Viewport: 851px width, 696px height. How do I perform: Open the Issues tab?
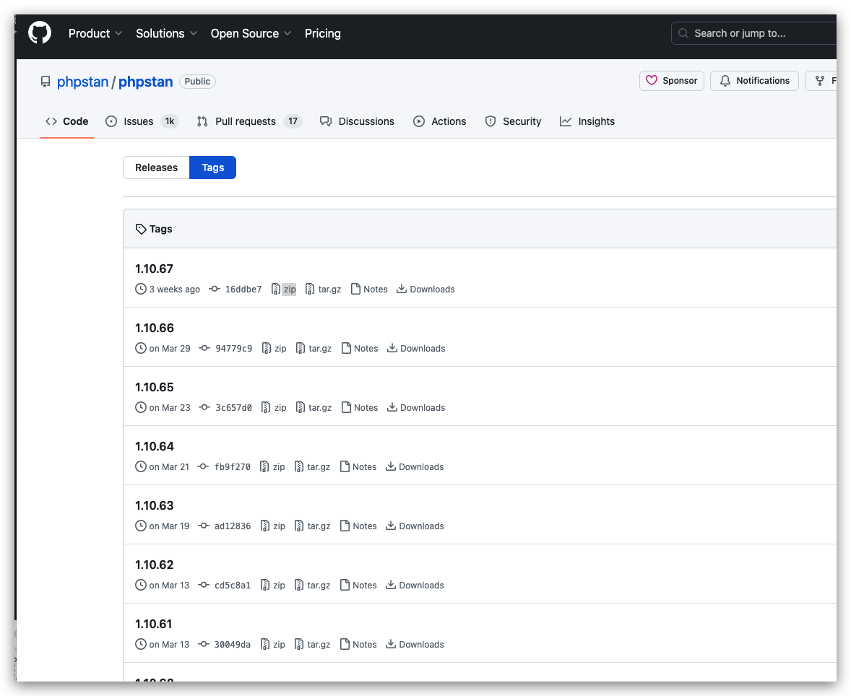click(x=142, y=121)
